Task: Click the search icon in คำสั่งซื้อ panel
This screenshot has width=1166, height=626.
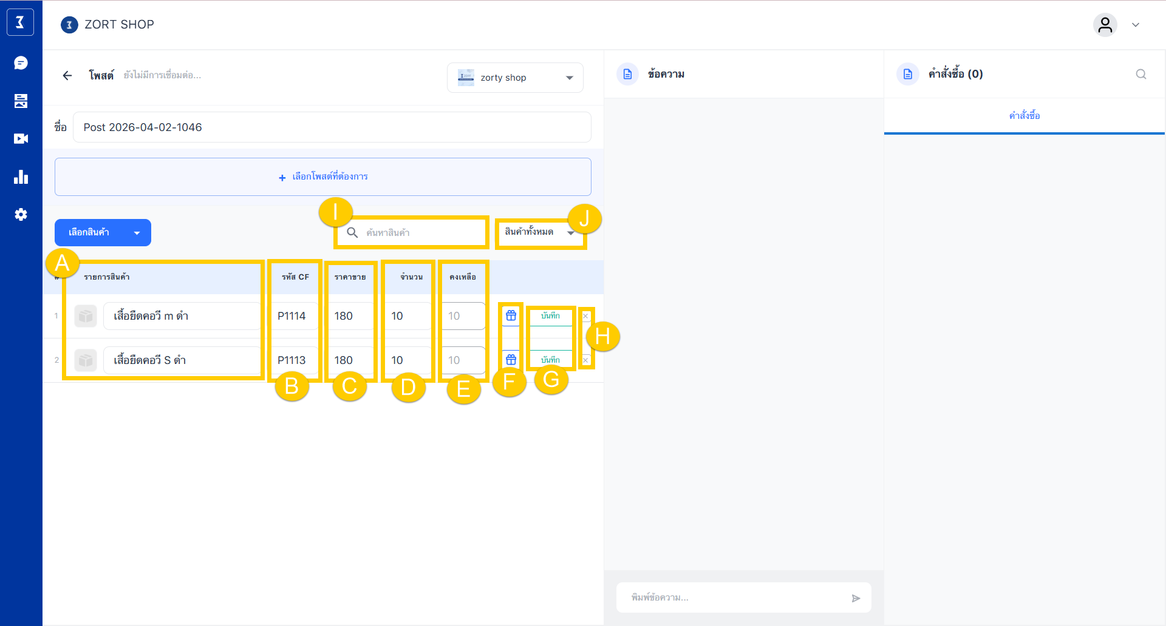Action: coord(1140,74)
